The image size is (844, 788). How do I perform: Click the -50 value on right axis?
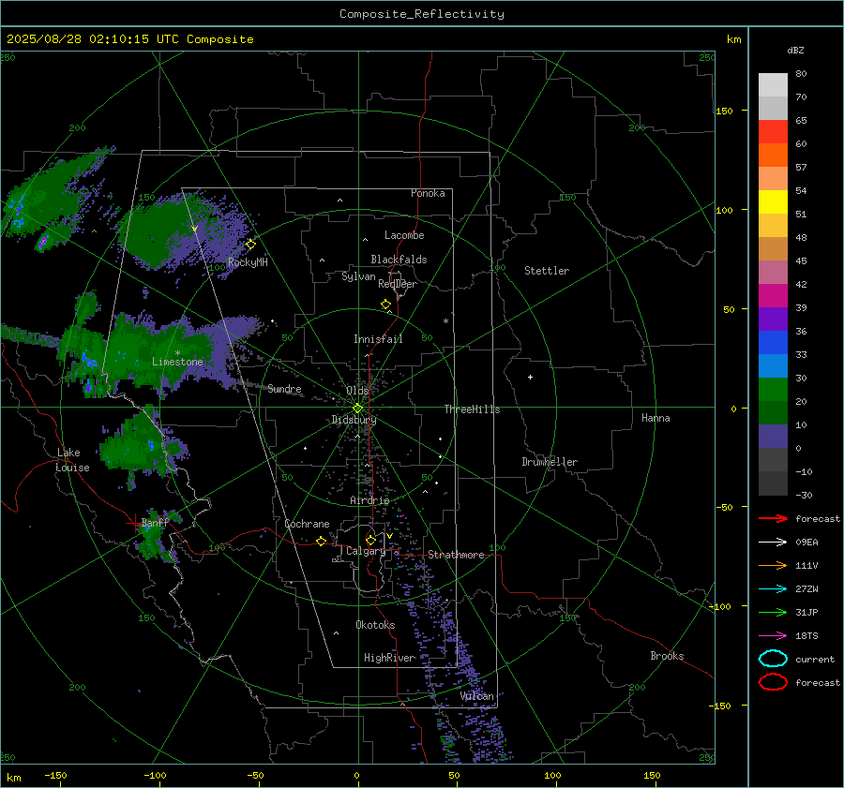724,507
